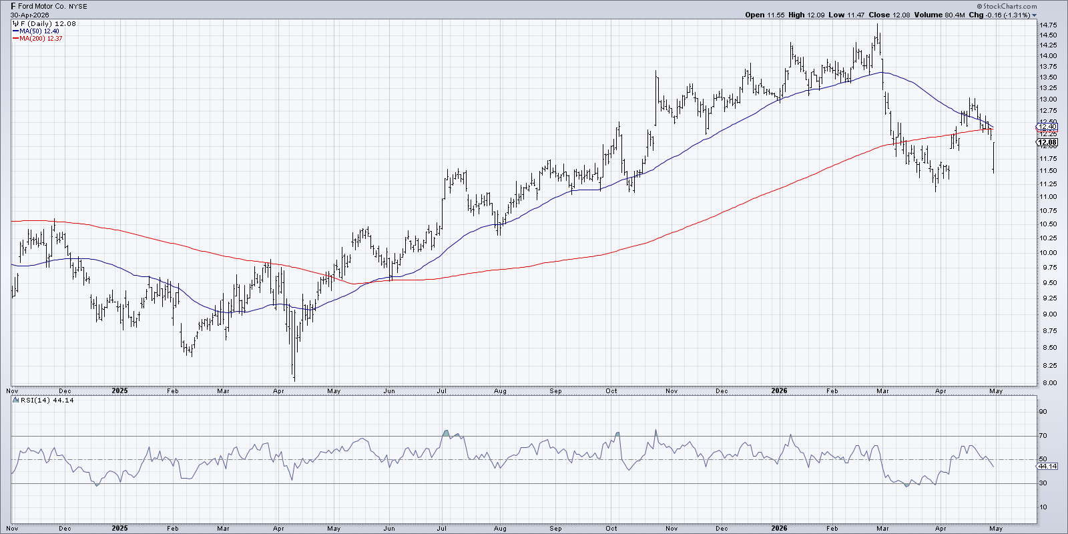Click the 11.00 price axis label
This screenshot has width=1068, height=534.
tap(1047, 197)
